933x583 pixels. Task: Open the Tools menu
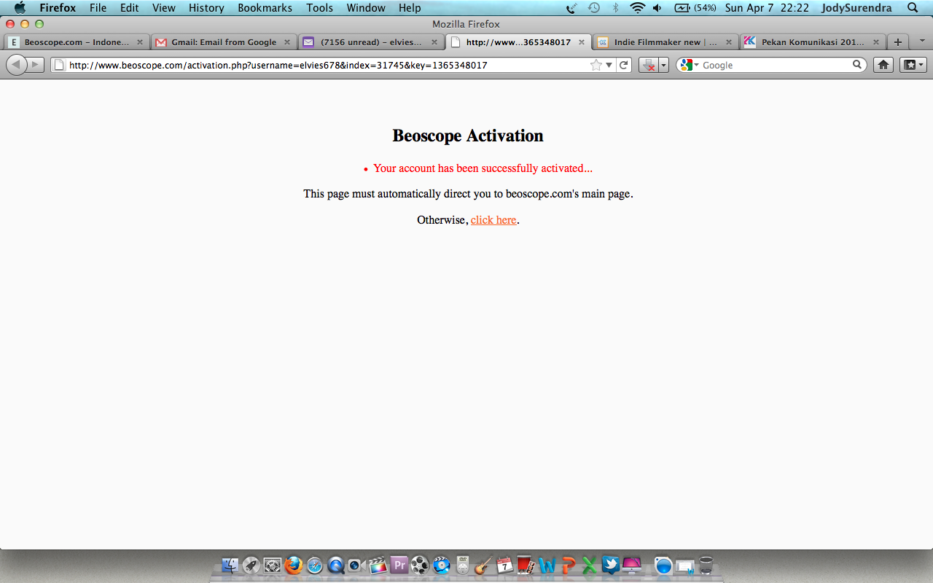tap(319, 8)
